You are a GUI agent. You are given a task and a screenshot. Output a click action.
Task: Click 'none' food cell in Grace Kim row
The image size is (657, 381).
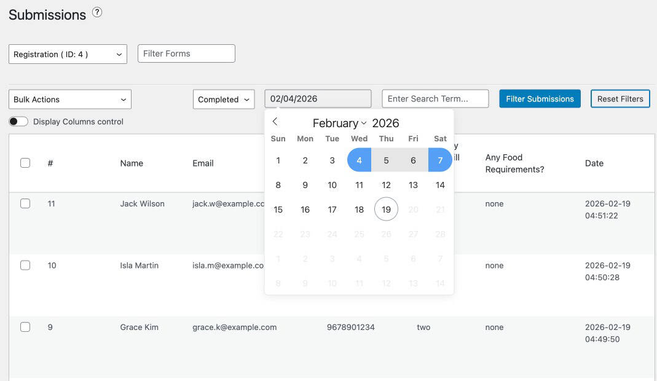pos(494,328)
